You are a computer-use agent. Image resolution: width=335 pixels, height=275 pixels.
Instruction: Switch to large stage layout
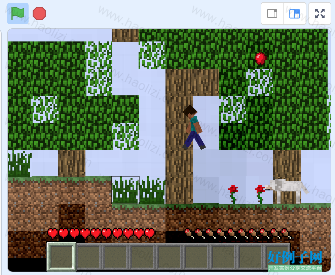pyautogui.click(x=295, y=13)
